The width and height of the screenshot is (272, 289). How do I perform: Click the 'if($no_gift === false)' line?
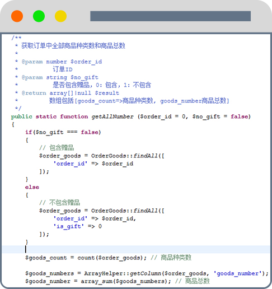63,132
